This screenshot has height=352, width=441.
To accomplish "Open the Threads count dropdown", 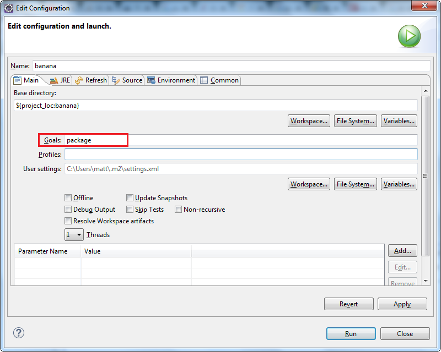I will [x=74, y=235].
